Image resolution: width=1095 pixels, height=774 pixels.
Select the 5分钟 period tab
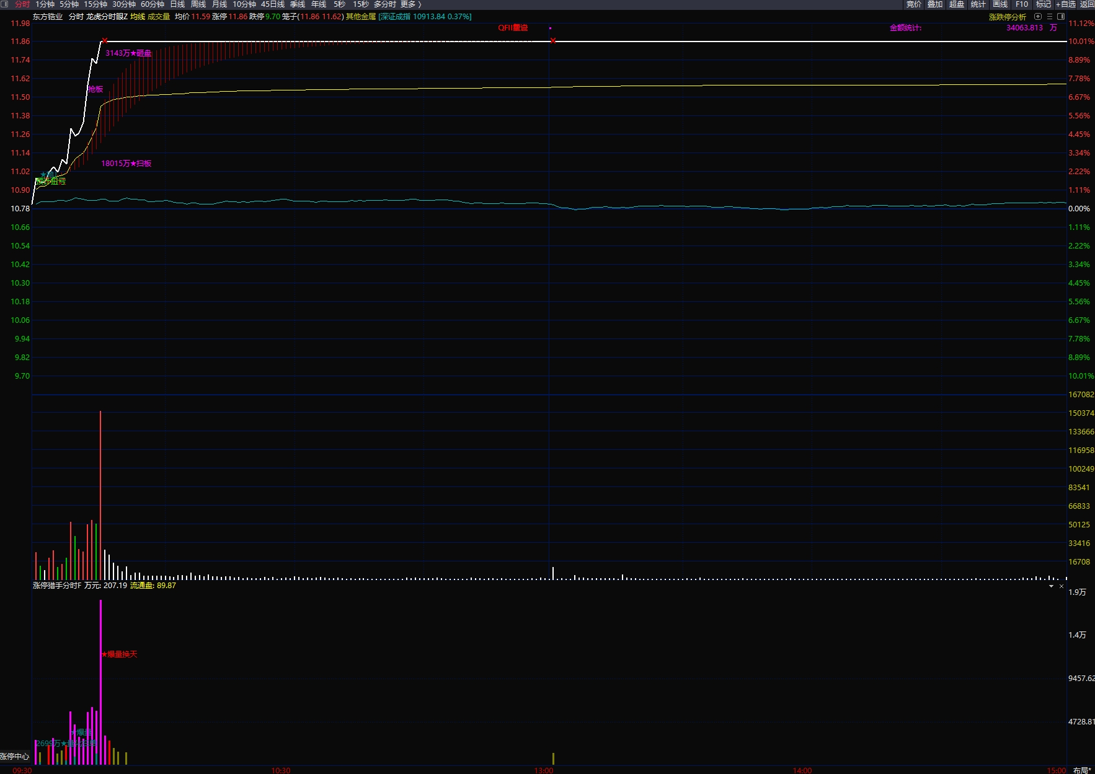[69, 4]
